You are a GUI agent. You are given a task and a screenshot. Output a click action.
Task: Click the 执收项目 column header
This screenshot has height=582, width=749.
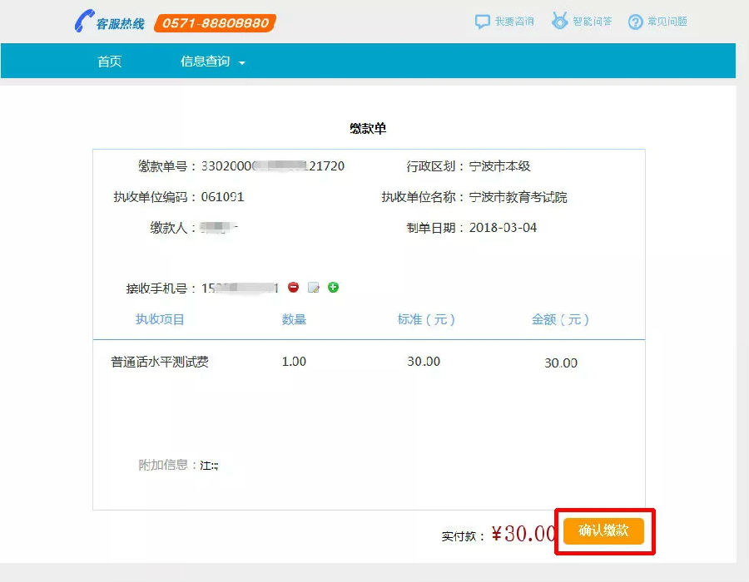[x=160, y=319]
